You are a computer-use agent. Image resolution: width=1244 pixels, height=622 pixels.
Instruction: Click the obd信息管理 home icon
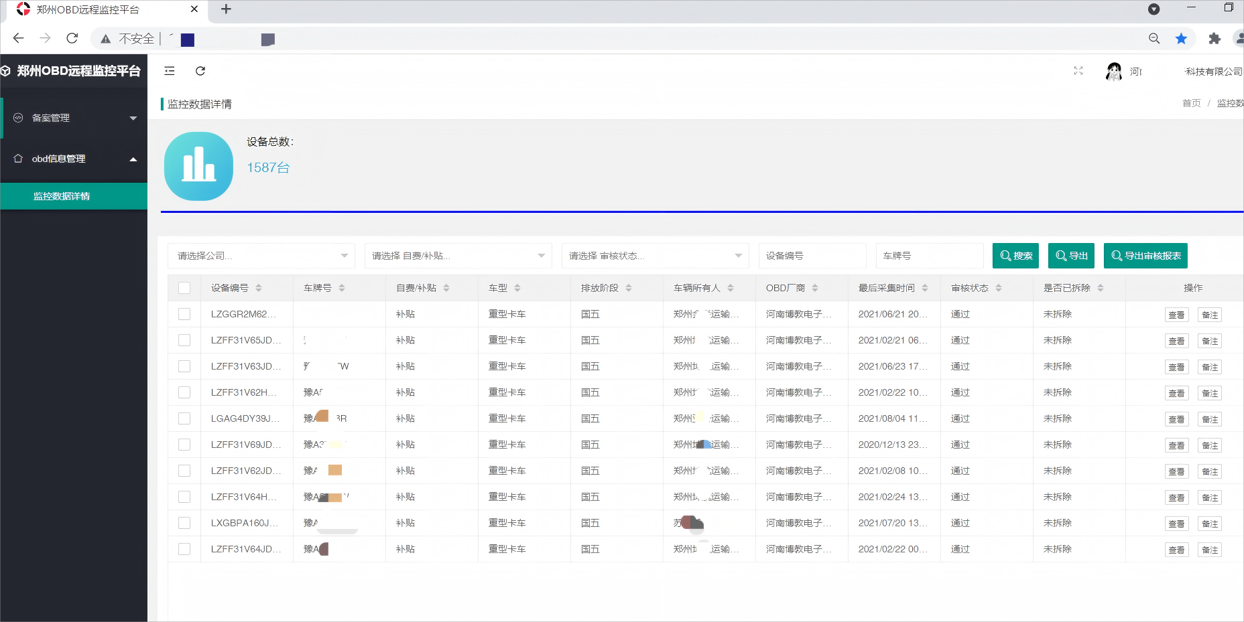tap(18, 159)
